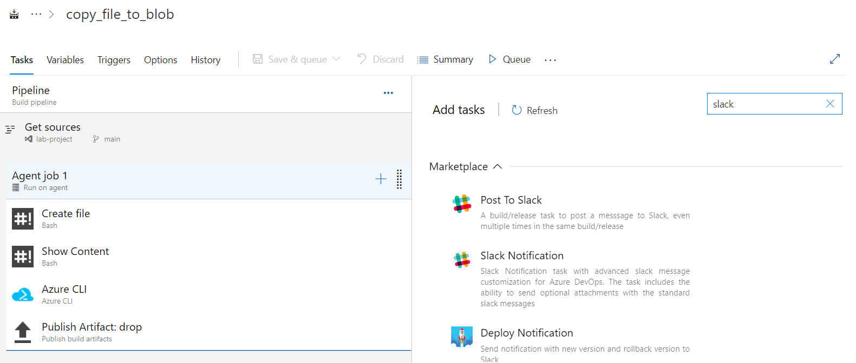Click the lab-project repository icon
The width and height of the screenshot is (856, 363).
[x=28, y=139]
